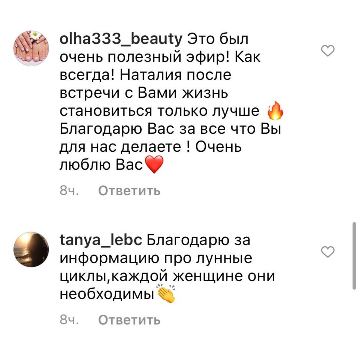
Task: Open the olha333_beauty profile picture
Action: 31,48
